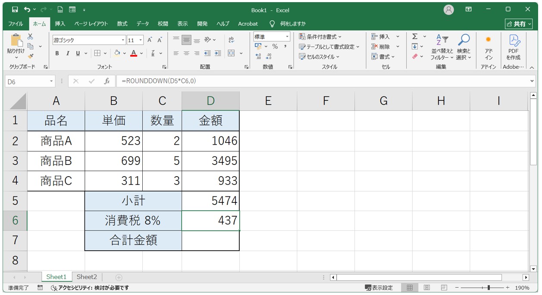The width and height of the screenshot is (542, 295).
Task: Click PDFを作成 Acrobat icon
Action: coord(513,47)
